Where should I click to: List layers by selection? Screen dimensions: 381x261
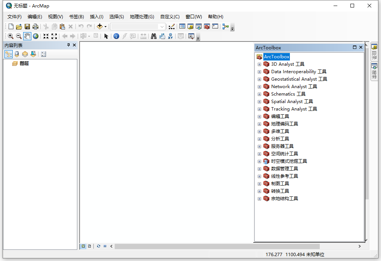[33, 54]
